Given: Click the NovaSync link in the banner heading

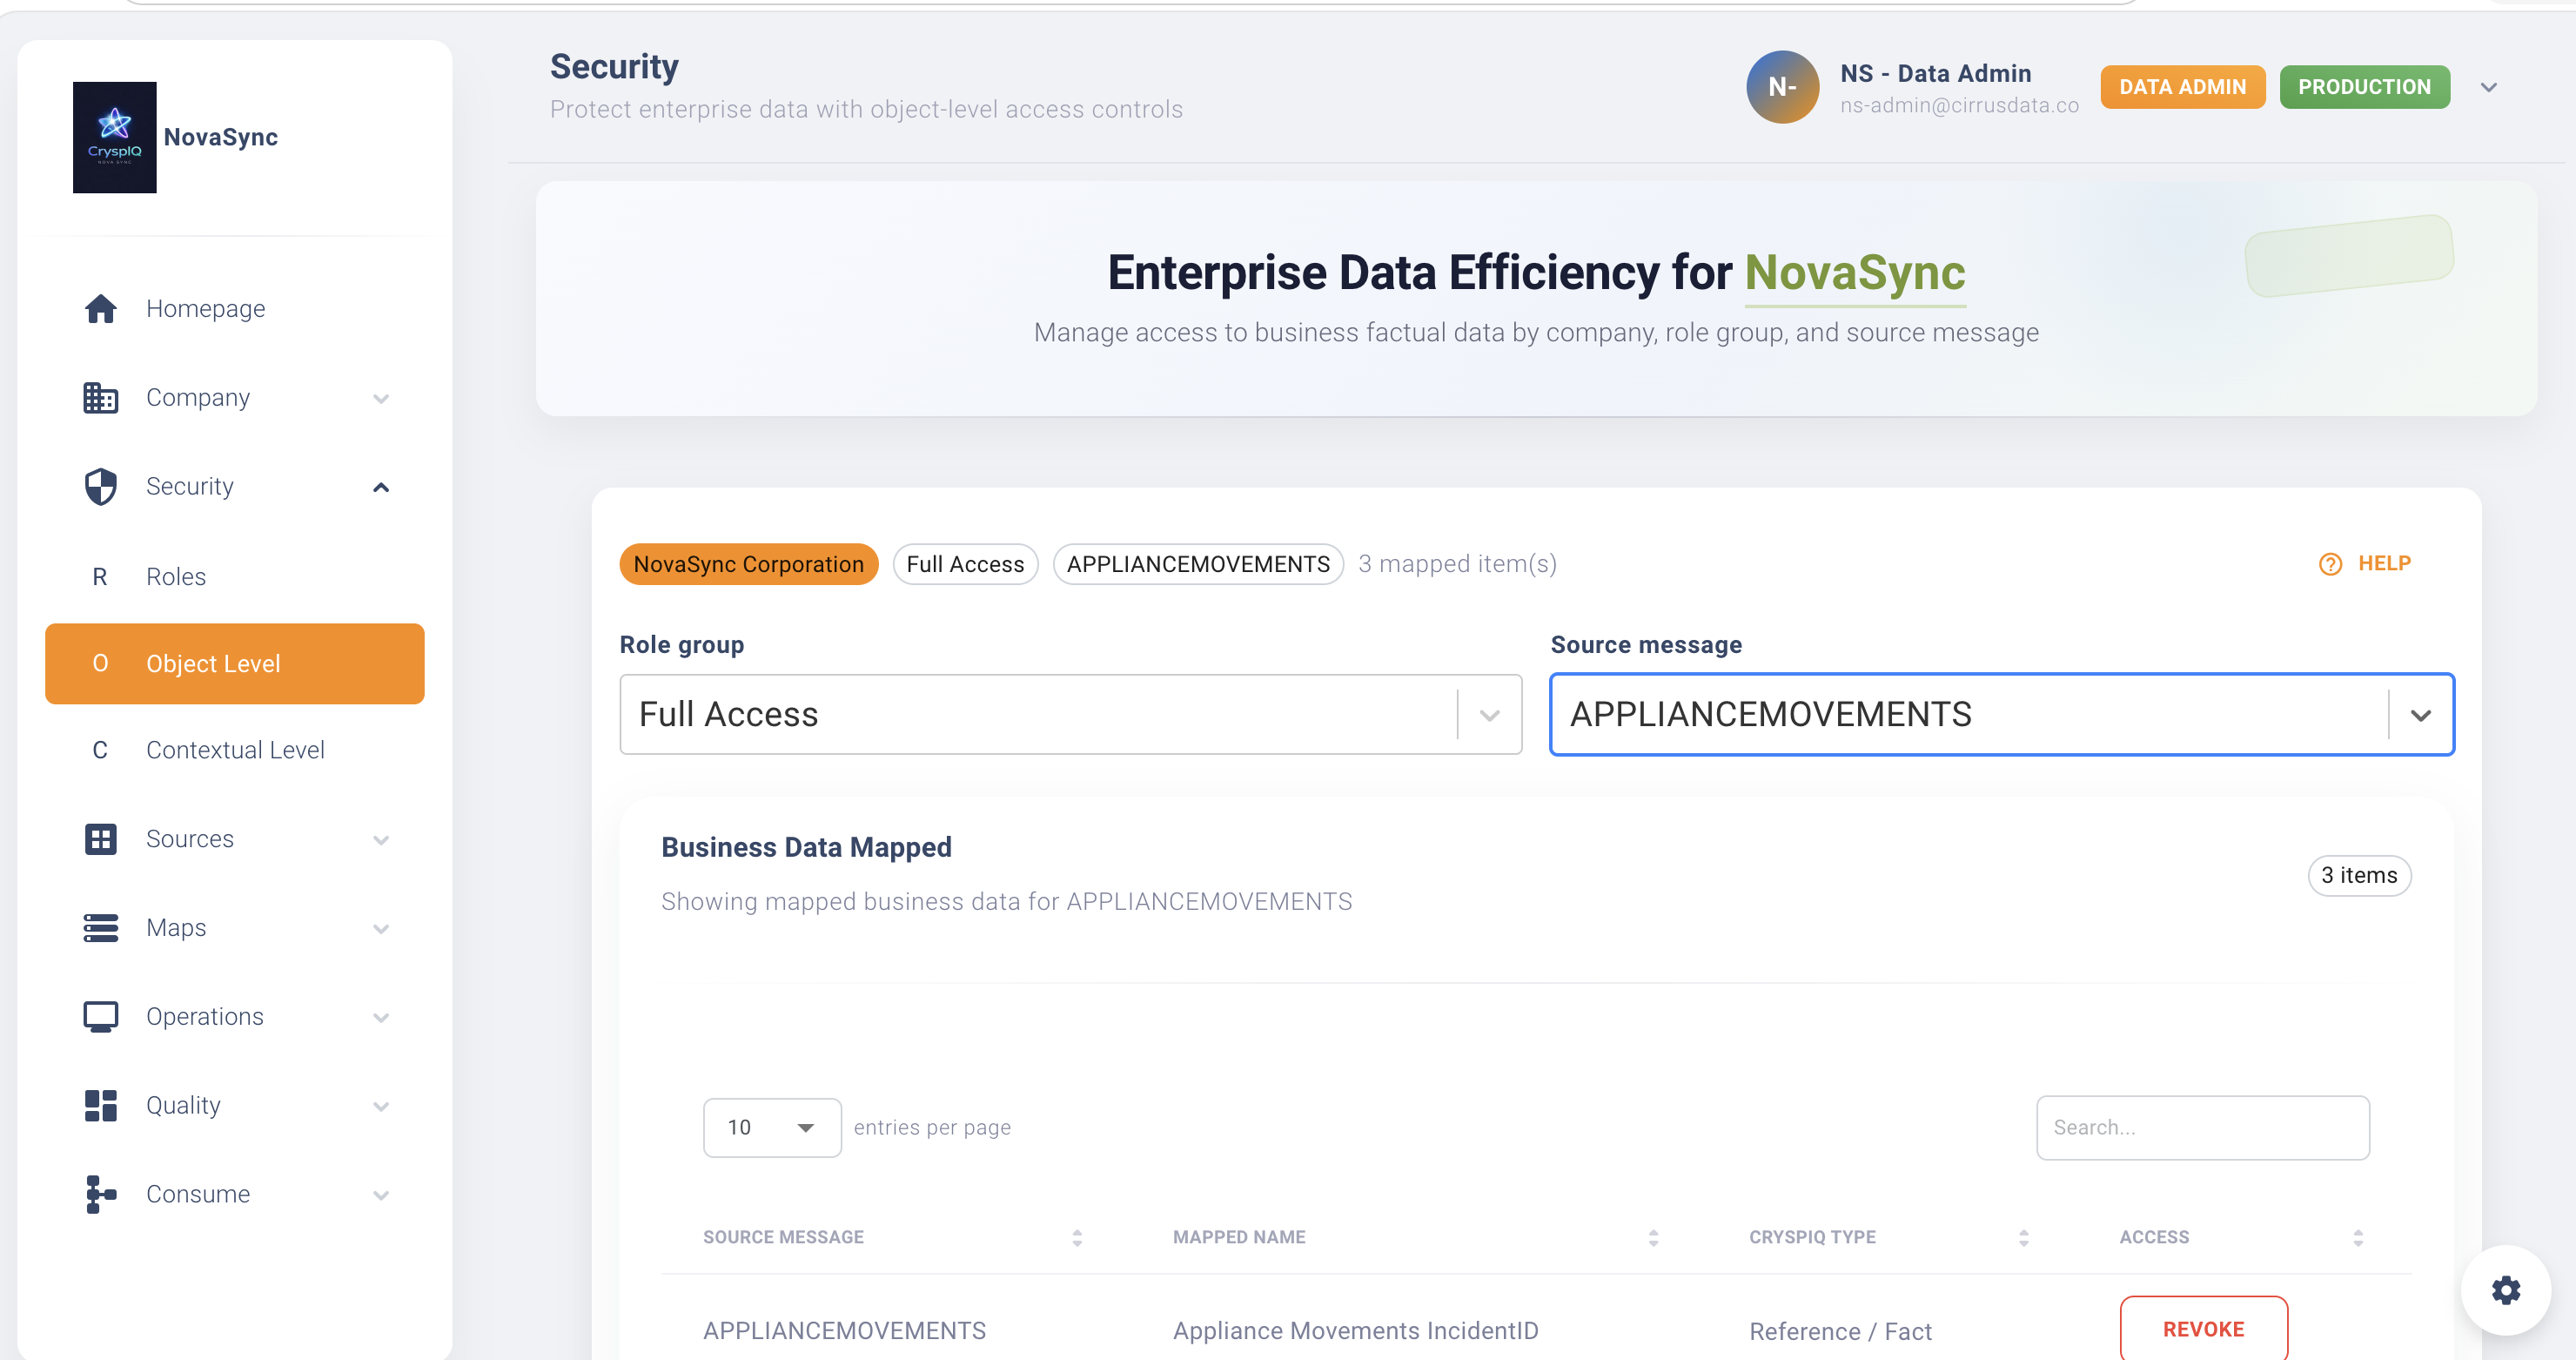Looking at the screenshot, I should click(1855, 273).
